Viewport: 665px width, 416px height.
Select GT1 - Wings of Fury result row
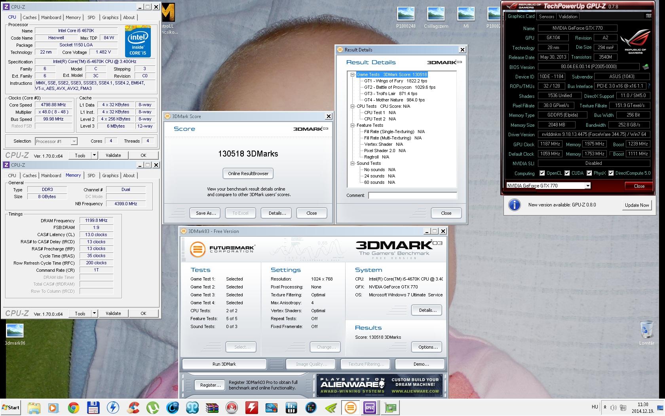click(x=395, y=81)
